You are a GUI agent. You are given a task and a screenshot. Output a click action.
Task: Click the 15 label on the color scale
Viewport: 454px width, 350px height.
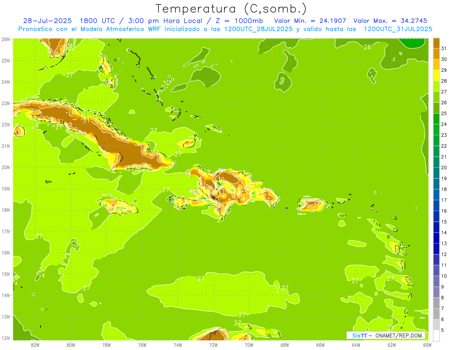[x=444, y=222]
